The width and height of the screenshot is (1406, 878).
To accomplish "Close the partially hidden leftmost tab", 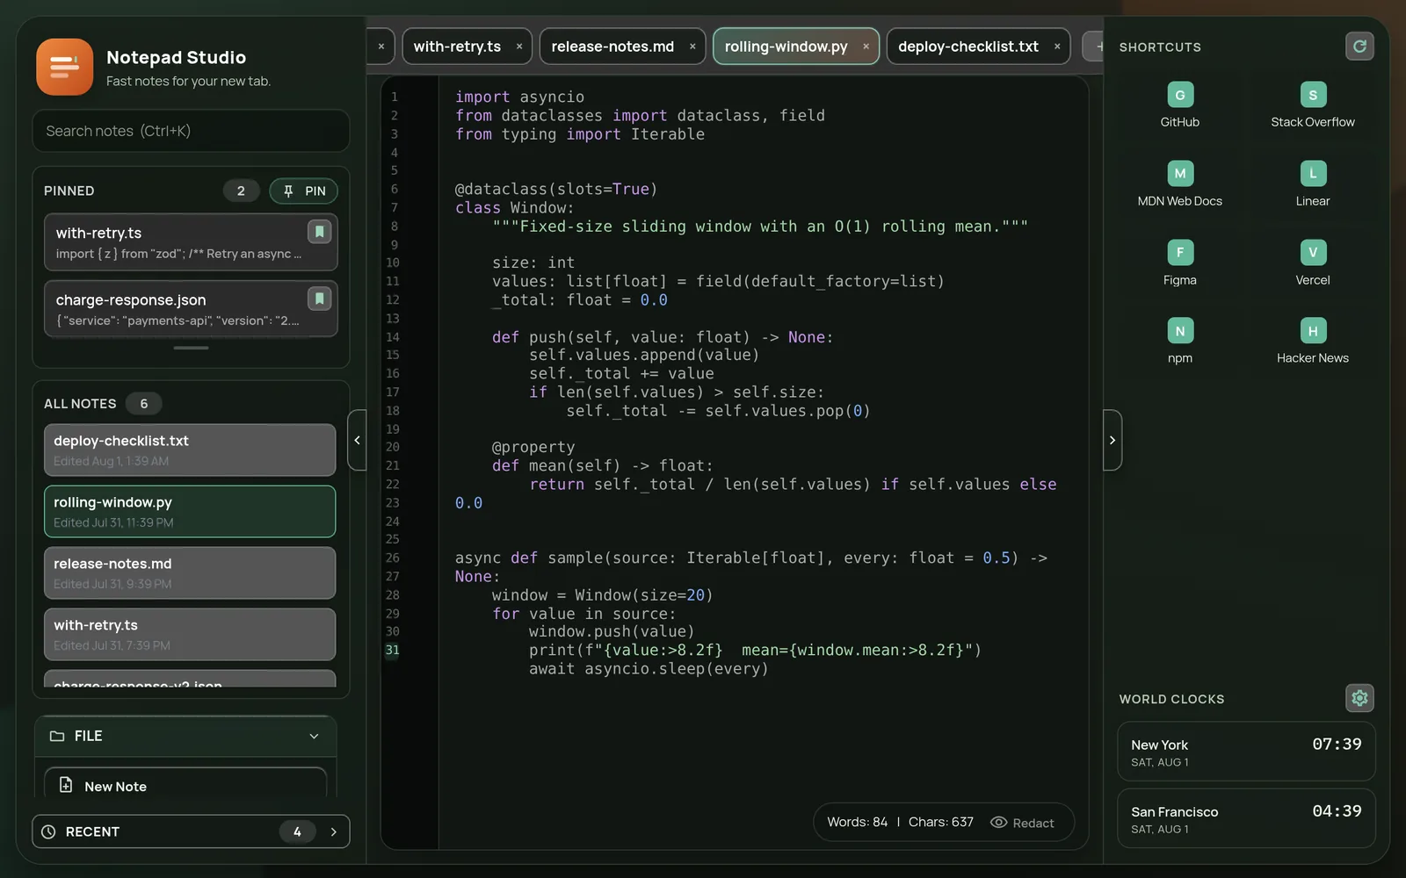I will click(380, 47).
